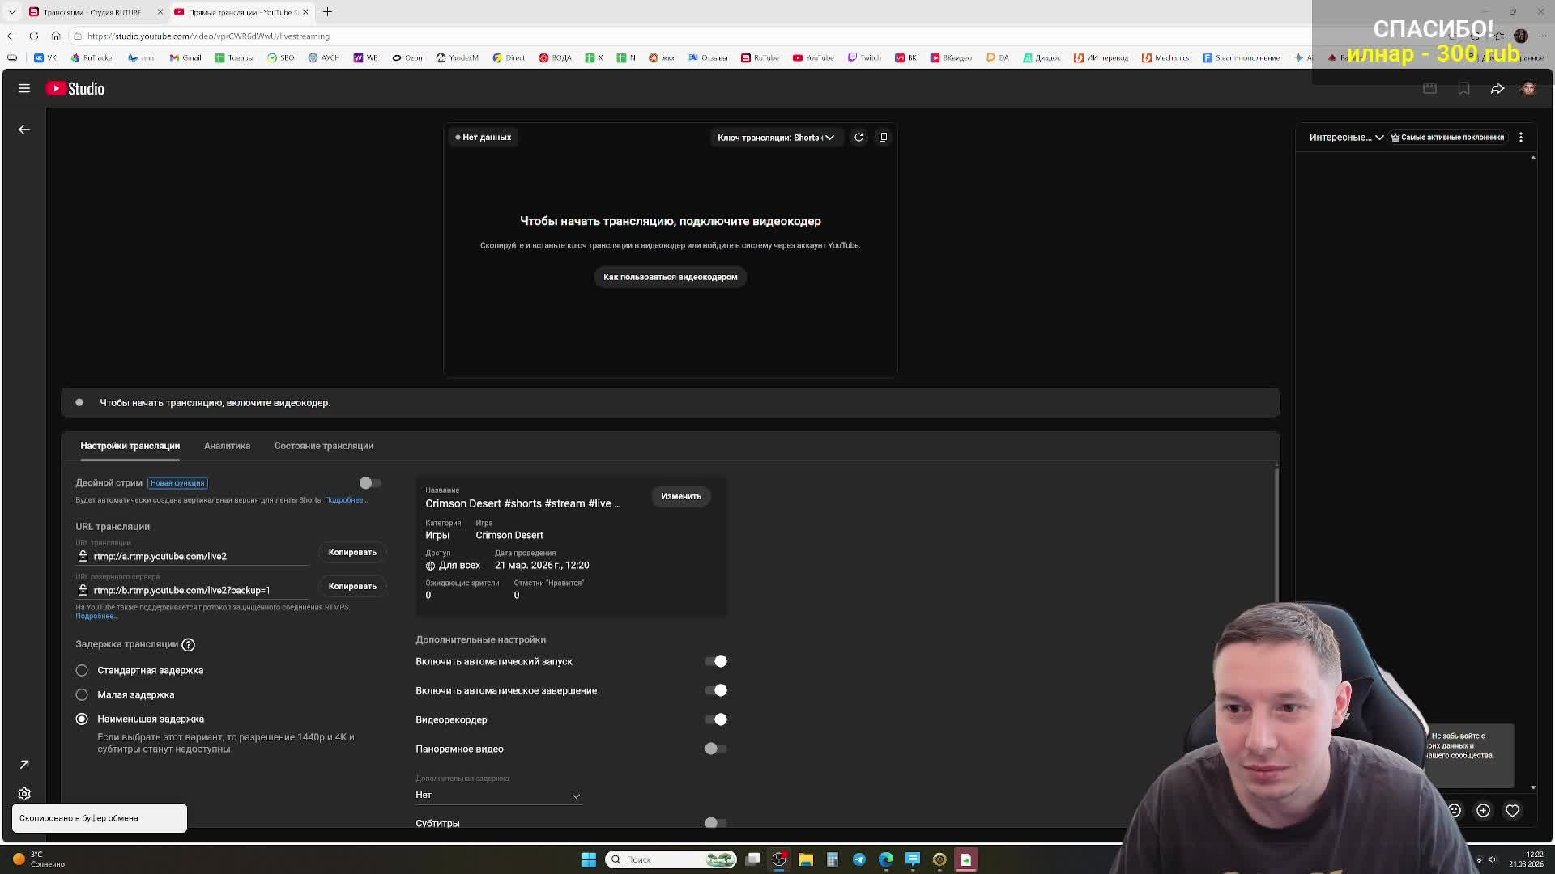The image size is (1555, 874).
Task: Click the back arrow icon
Action: 24,129
